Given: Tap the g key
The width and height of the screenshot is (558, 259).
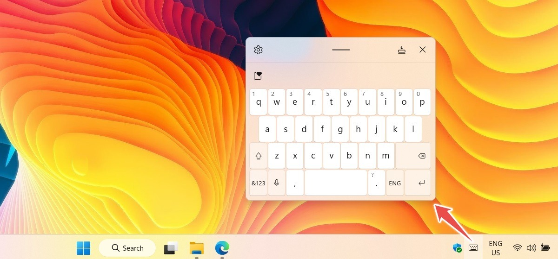Looking at the screenshot, I should (x=340, y=129).
